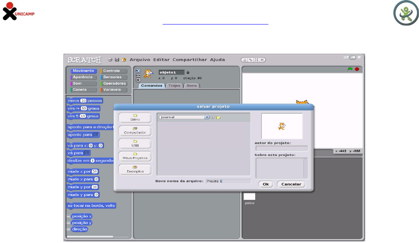The height and width of the screenshot is (243, 419).
Task: Open the Meus Projetos shortcut
Action: click(x=135, y=156)
